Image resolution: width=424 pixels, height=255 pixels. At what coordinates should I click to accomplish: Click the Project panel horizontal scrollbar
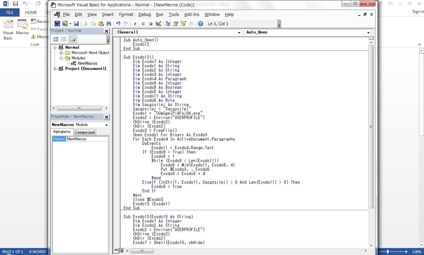pos(79,108)
